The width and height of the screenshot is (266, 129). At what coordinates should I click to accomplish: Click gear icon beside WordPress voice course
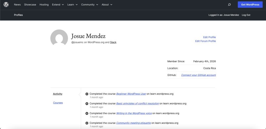click(x=87, y=113)
